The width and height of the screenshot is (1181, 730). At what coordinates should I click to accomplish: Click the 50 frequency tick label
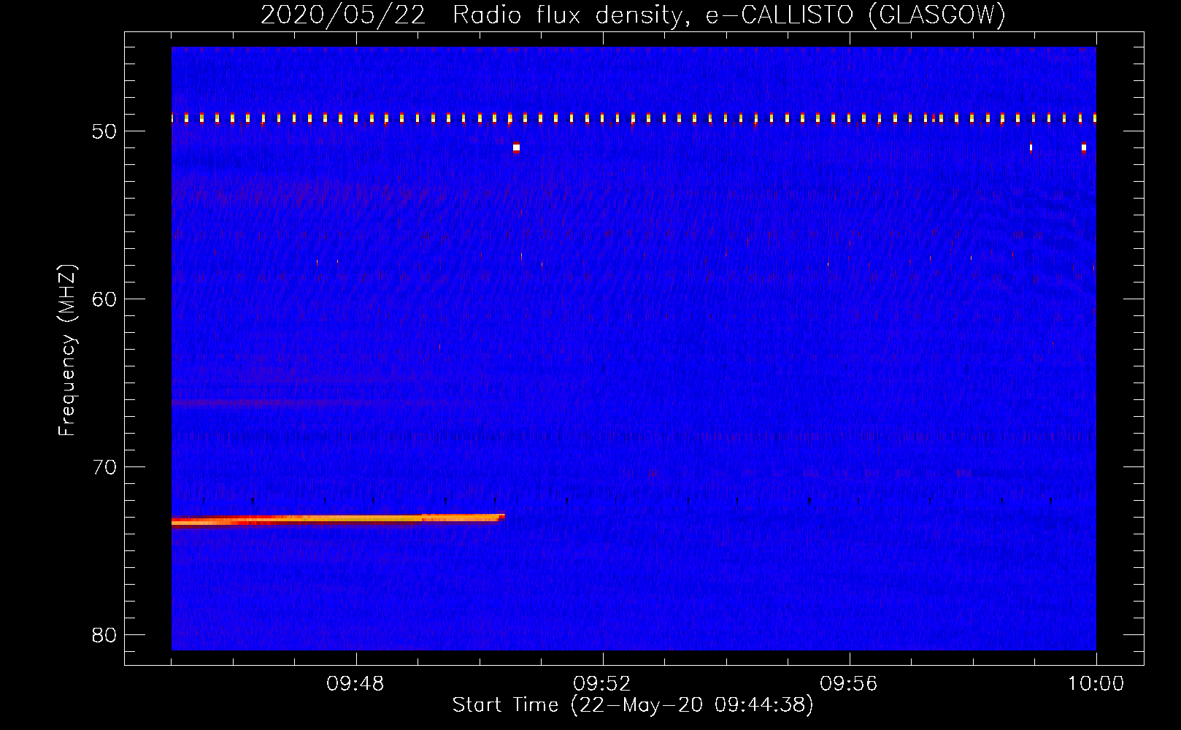coord(104,131)
